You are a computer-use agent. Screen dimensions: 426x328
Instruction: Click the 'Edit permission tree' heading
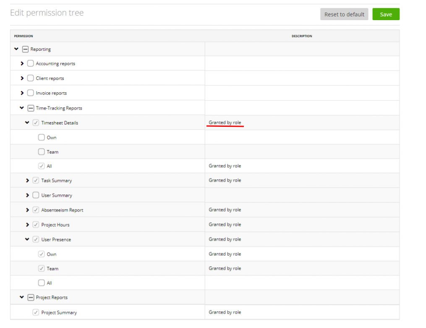pos(47,13)
